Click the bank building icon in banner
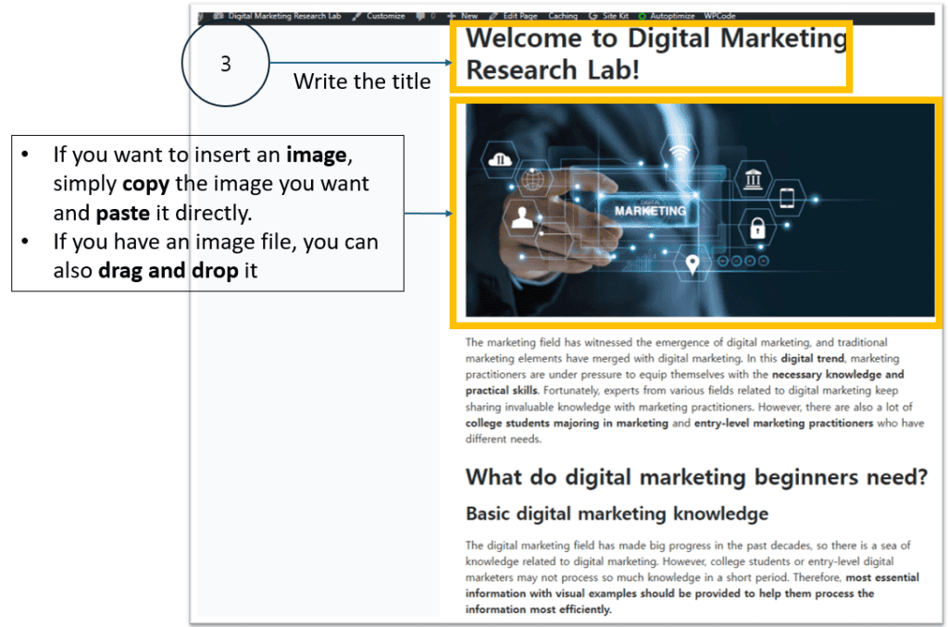 (x=753, y=177)
